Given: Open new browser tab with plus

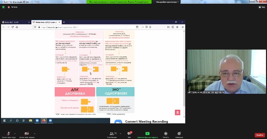Looking at the screenshot, I should pyautogui.click(x=64, y=22).
